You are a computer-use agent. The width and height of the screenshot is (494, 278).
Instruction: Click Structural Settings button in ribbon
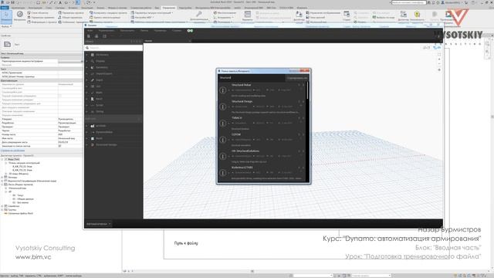pyautogui.click(x=152, y=13)
